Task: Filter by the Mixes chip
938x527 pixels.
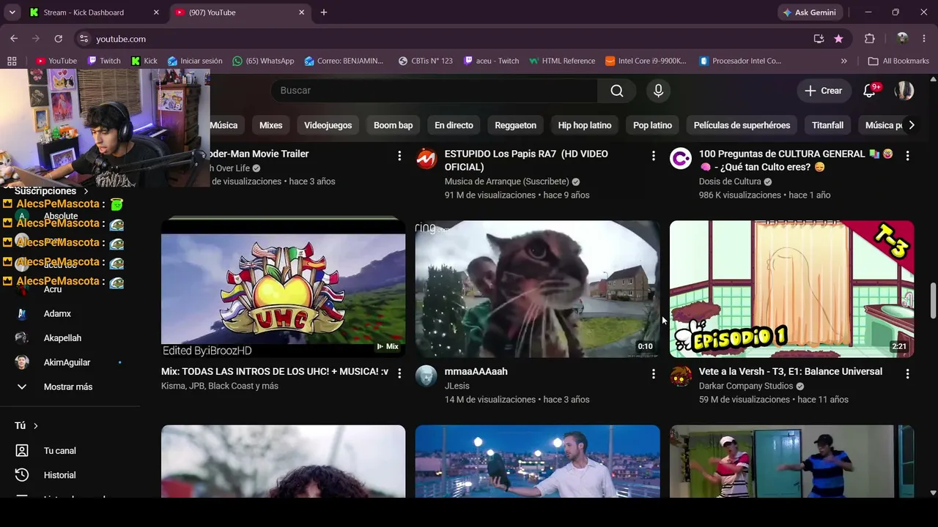Action: [x=270, y=125]
